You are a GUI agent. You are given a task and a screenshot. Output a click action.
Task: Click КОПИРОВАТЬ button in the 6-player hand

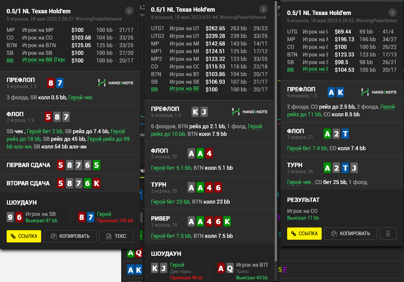click(x=351, y=234)
